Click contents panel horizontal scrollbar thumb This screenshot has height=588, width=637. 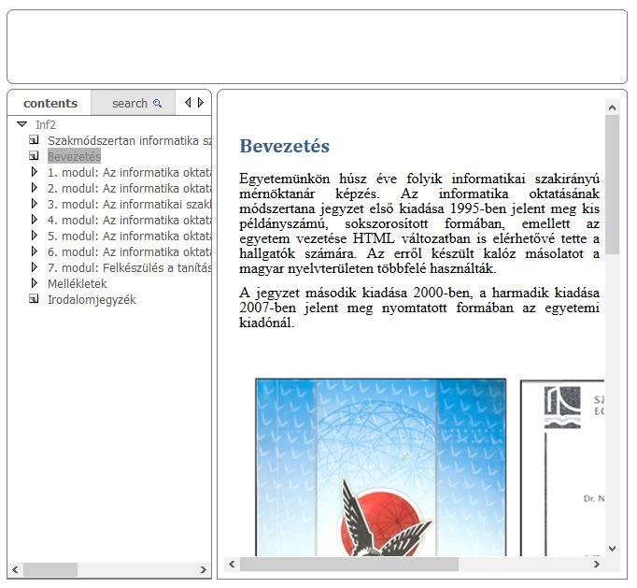click(50, 569)
